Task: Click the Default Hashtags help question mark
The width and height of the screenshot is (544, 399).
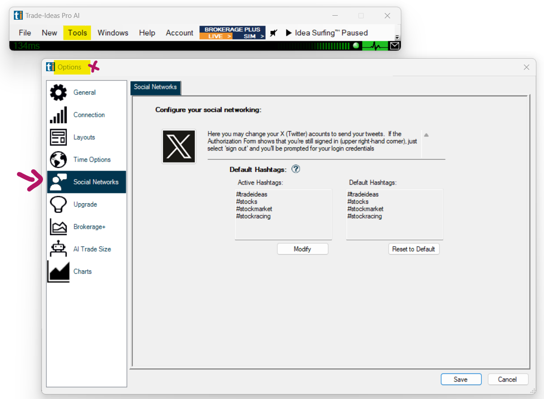Action: click(x=295, y=169)
